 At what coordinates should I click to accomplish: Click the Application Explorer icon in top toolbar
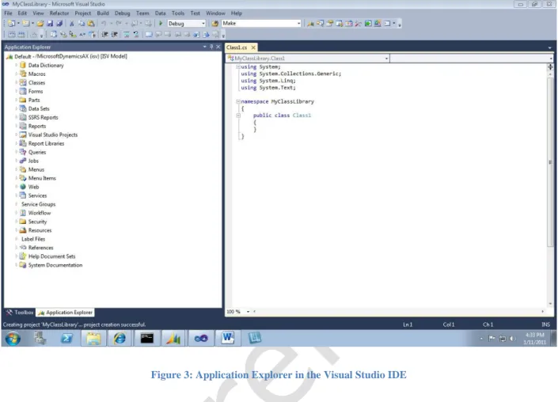(x=310, y=24)
